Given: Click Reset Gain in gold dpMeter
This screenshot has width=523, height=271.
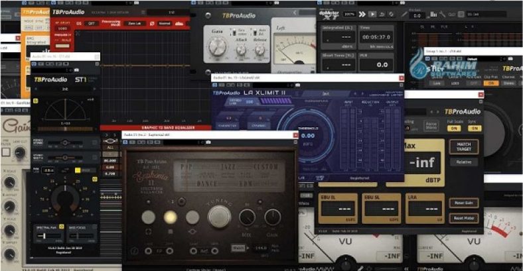Looking at the screenshot, I should click(x=464, y=203).
